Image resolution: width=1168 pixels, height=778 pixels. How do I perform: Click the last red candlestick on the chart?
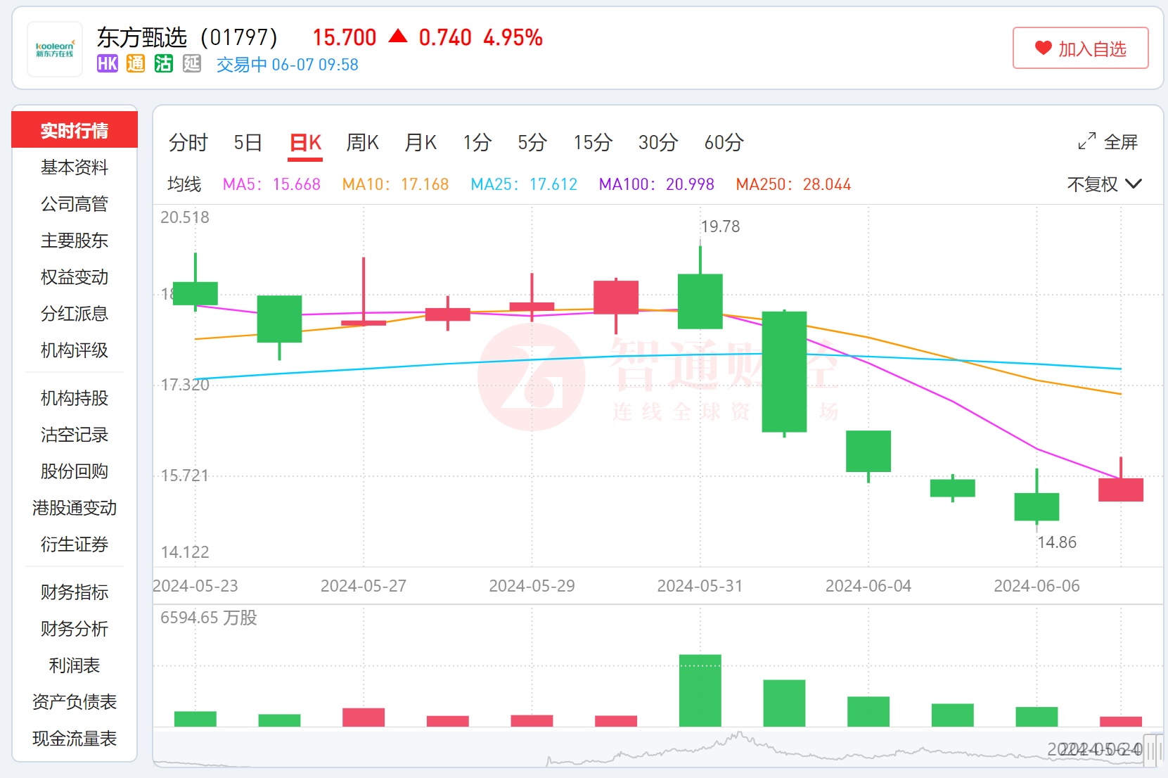[x=1121, y=490]
